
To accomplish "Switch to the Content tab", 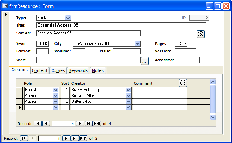I will click(x=40, y=70).
